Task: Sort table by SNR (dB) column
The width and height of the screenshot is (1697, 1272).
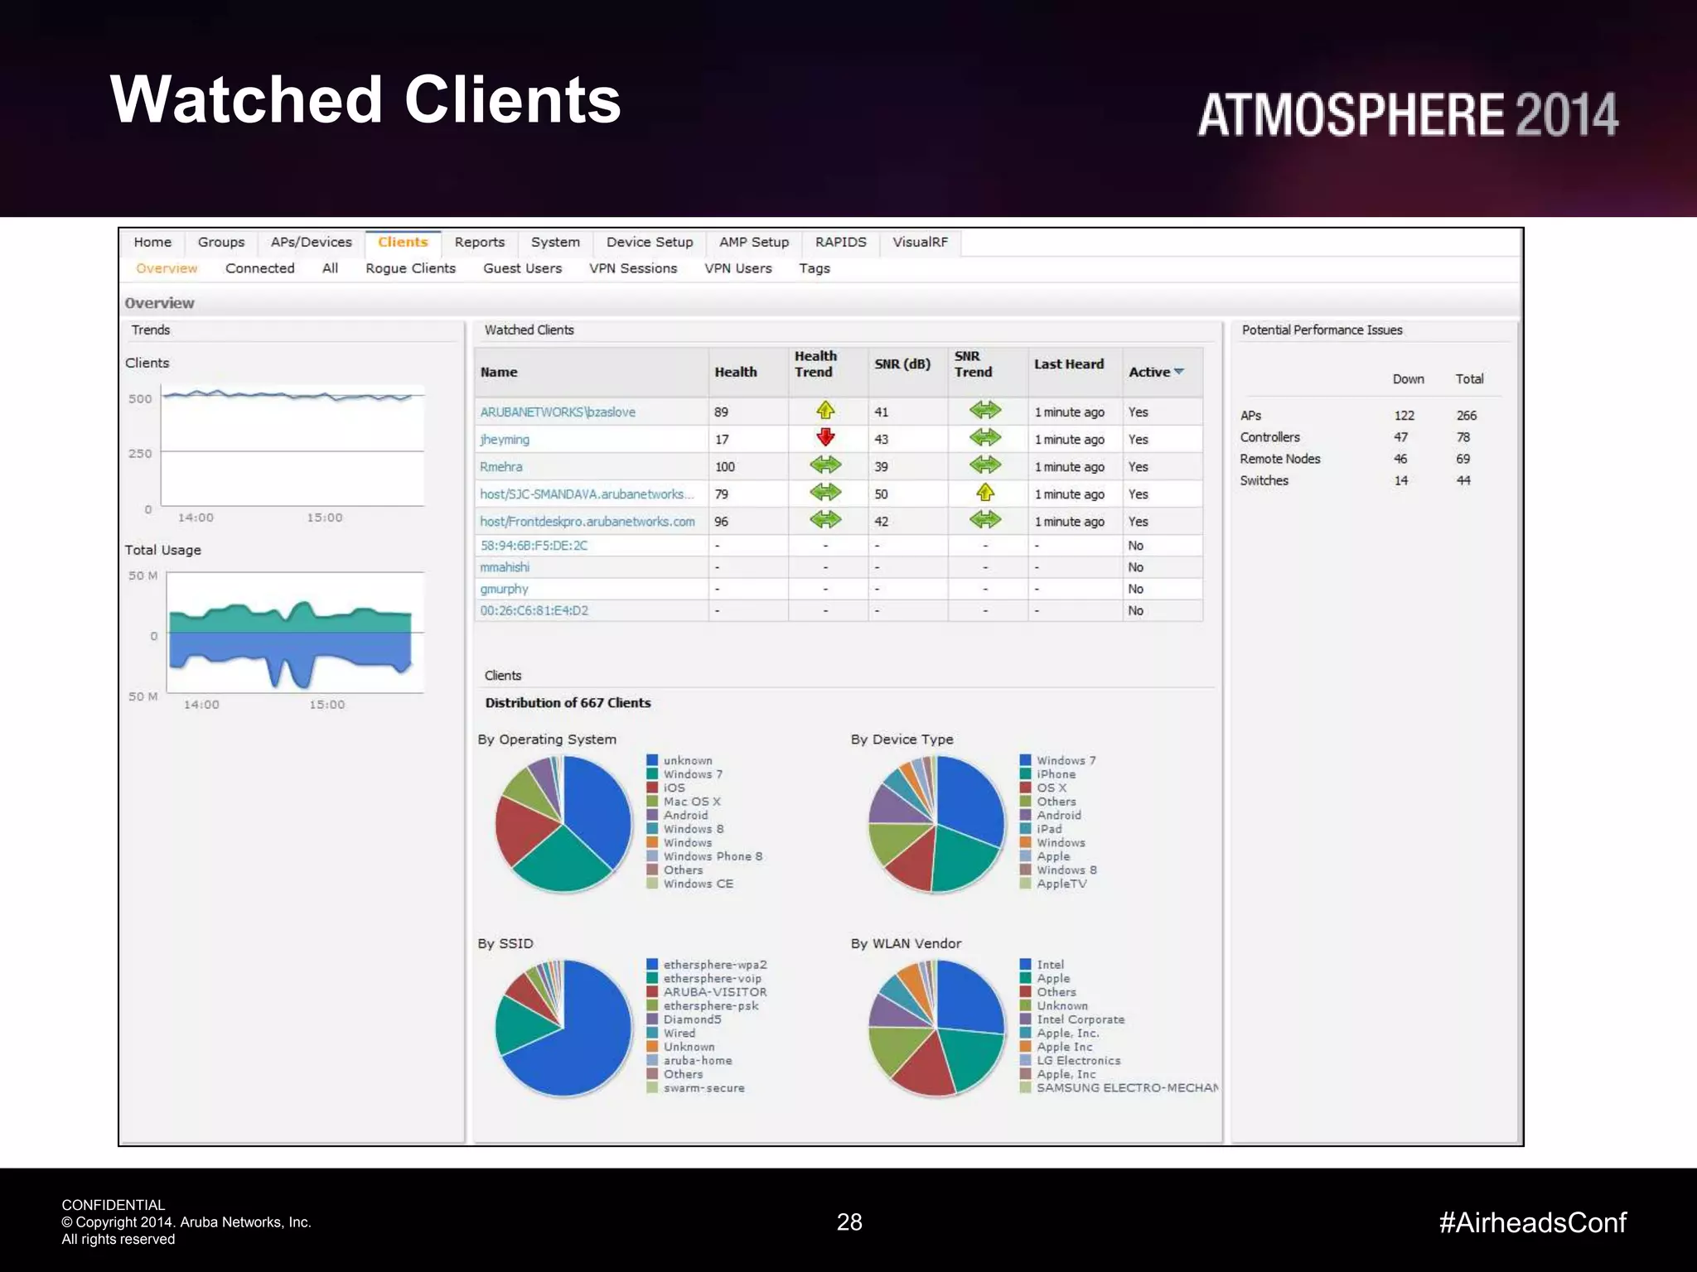Action: coord(902,364)
